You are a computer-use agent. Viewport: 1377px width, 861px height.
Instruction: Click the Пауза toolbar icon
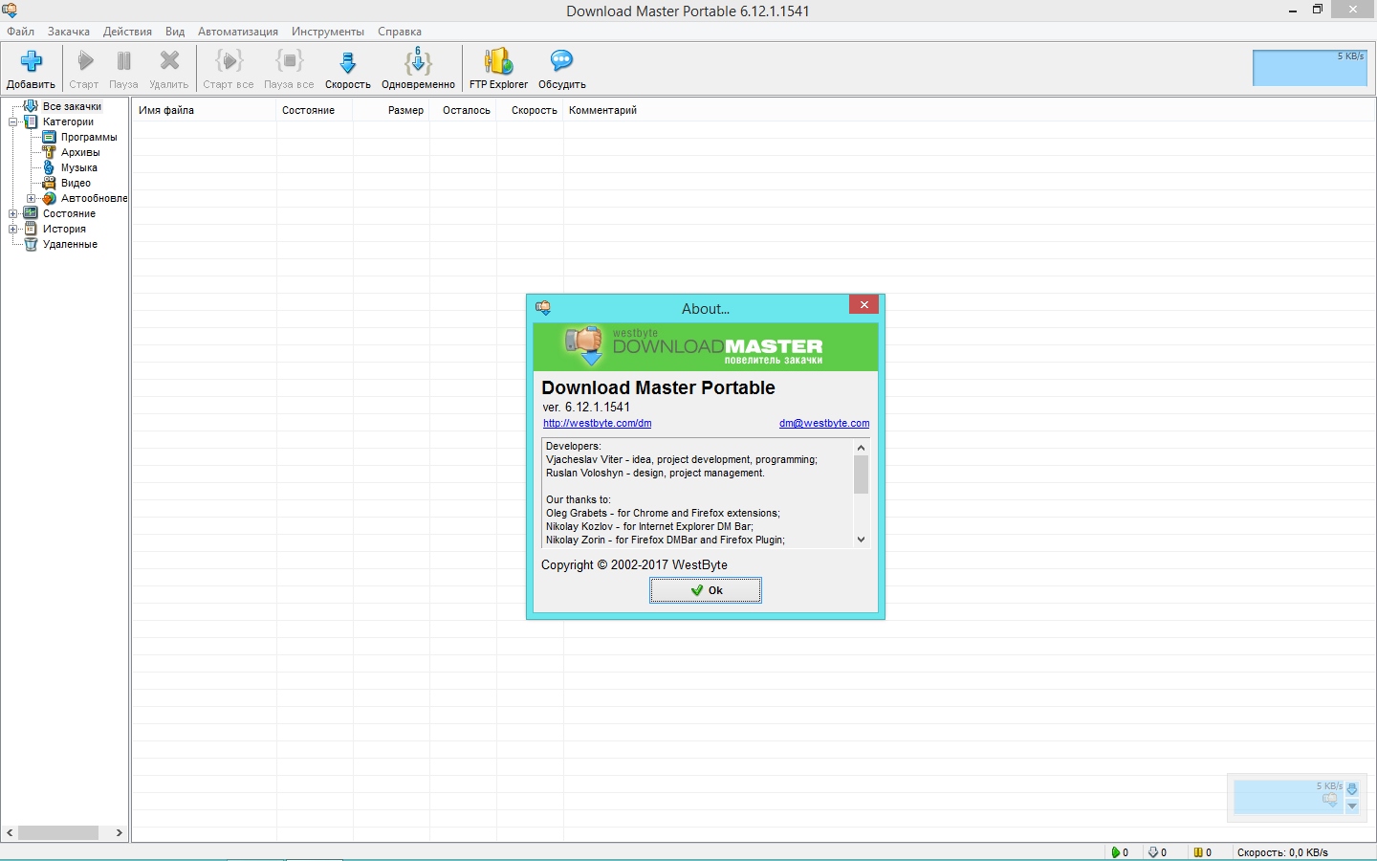pos(123,61)
